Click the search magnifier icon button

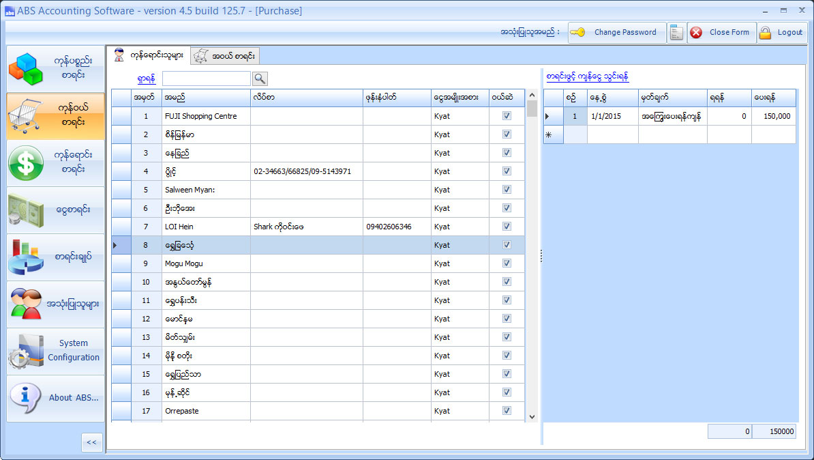pos(260,78)
